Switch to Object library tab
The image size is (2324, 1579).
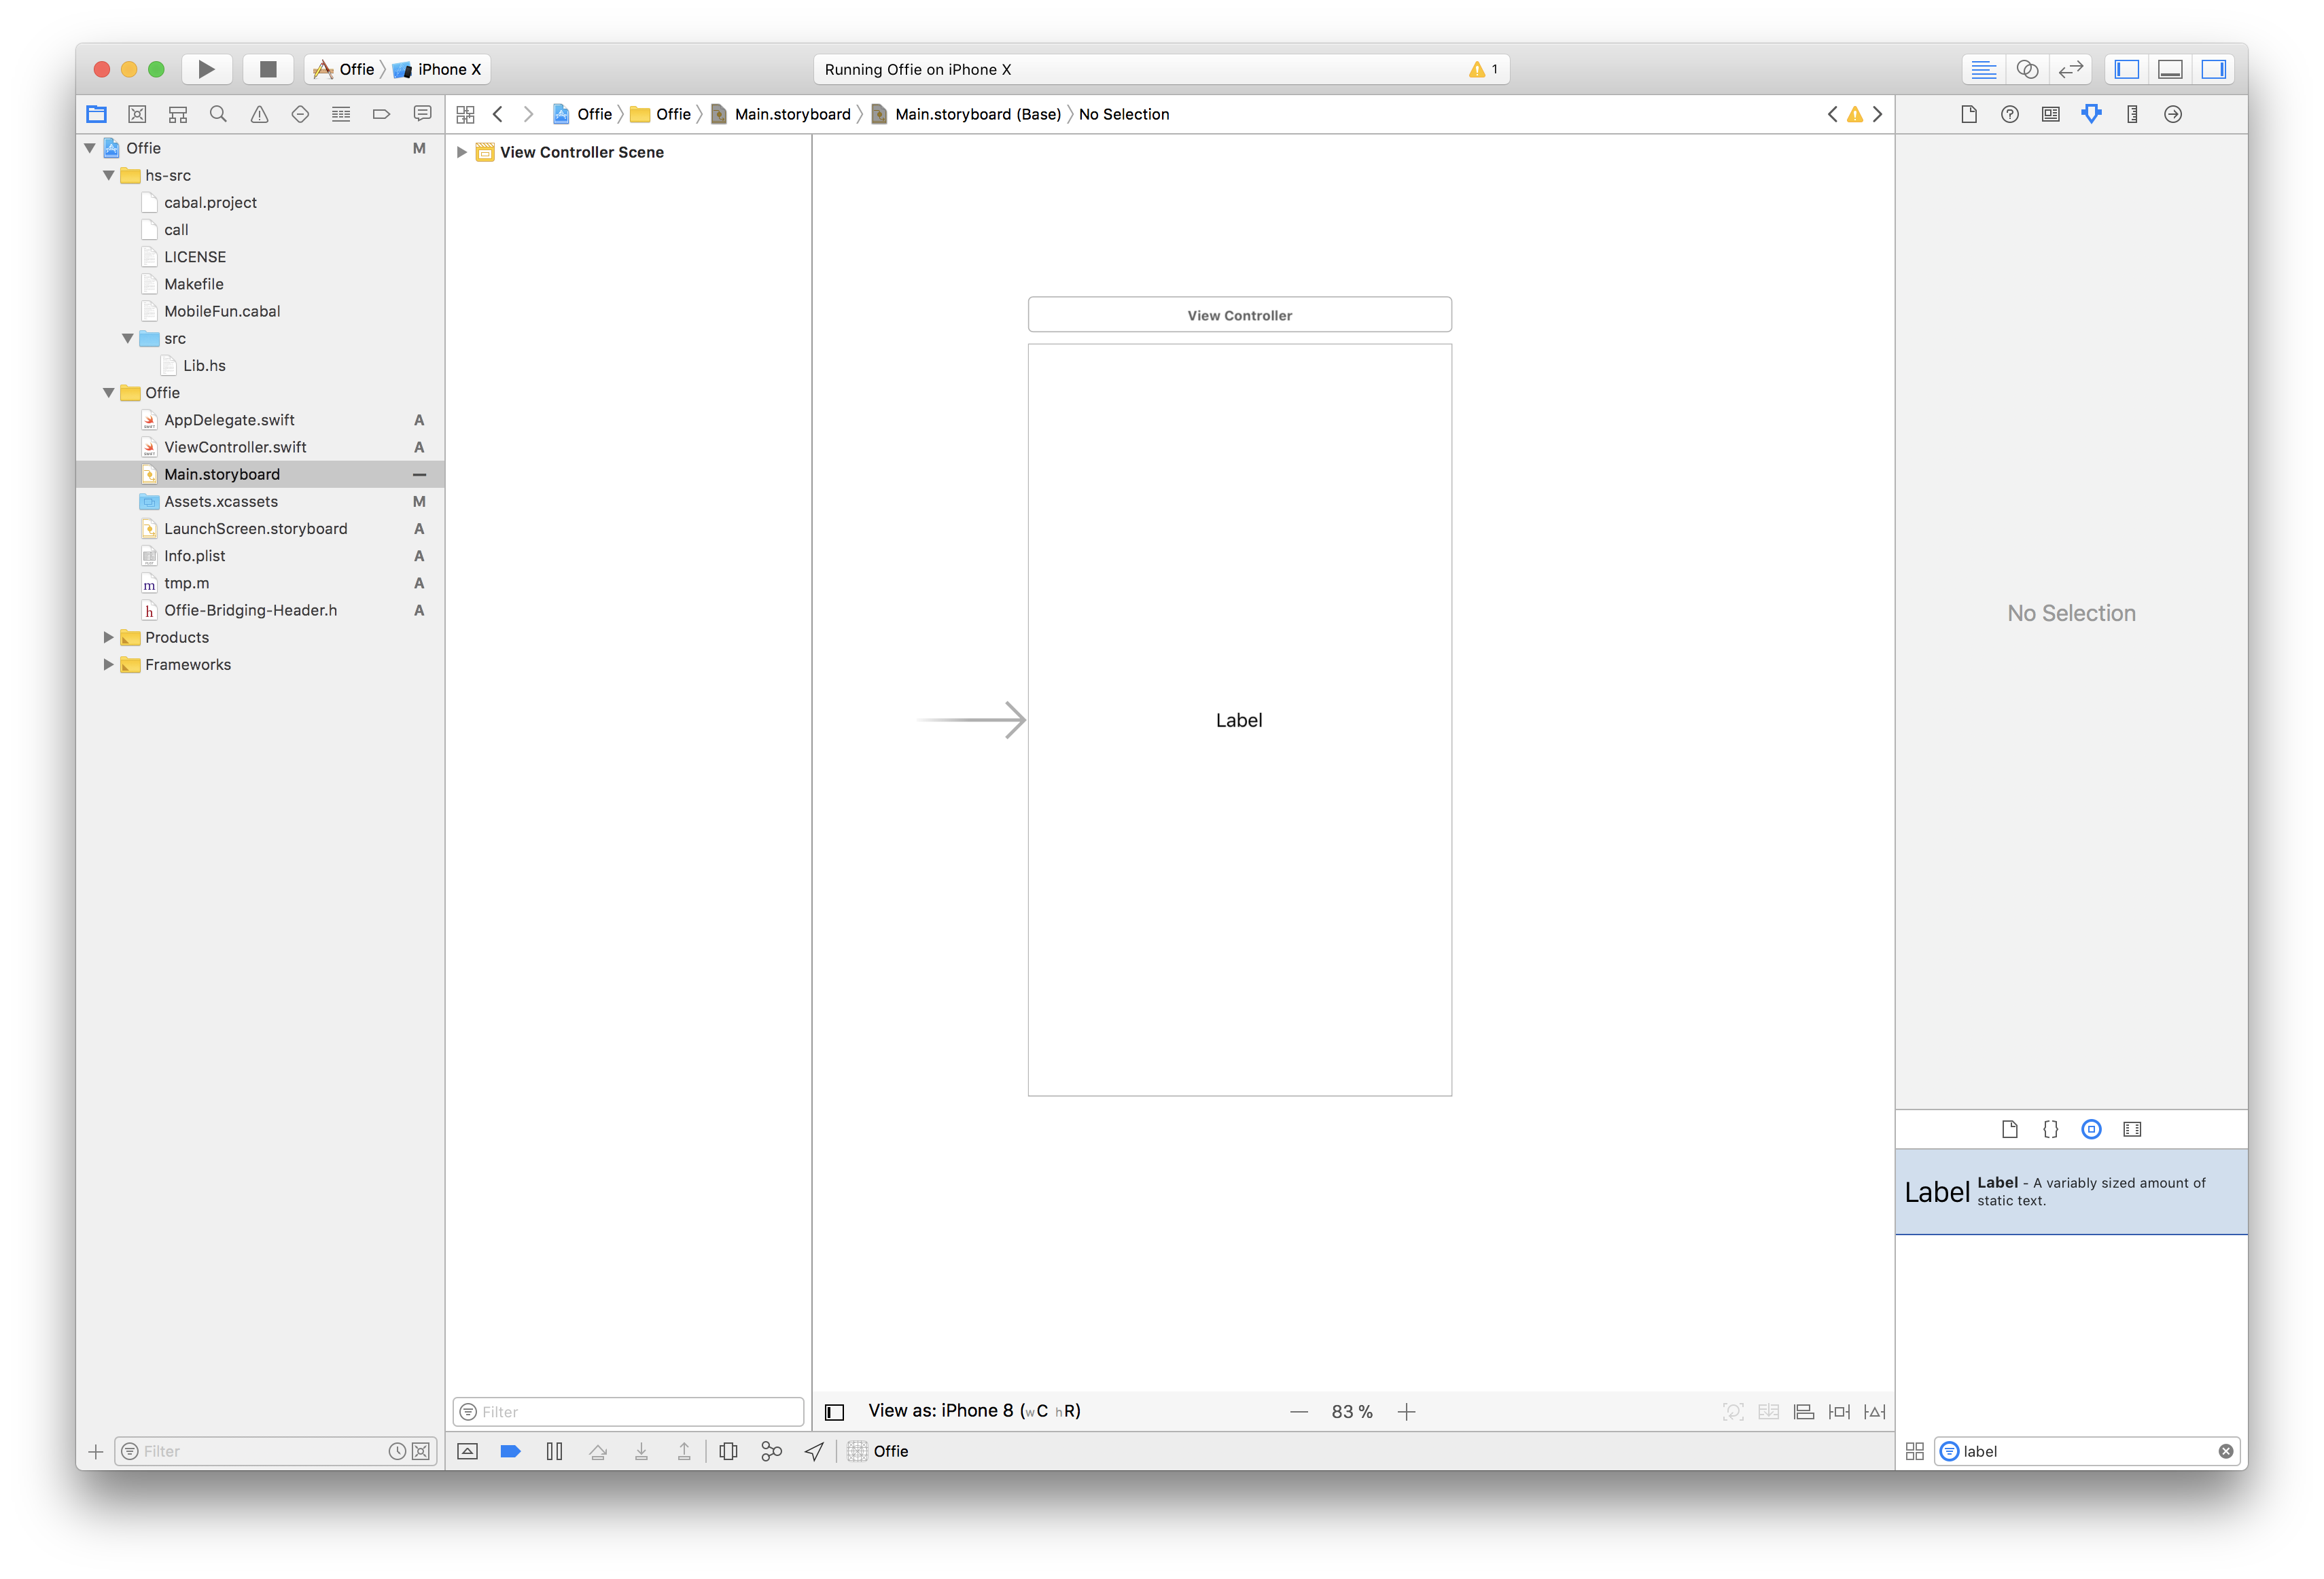[2091, 1129]
